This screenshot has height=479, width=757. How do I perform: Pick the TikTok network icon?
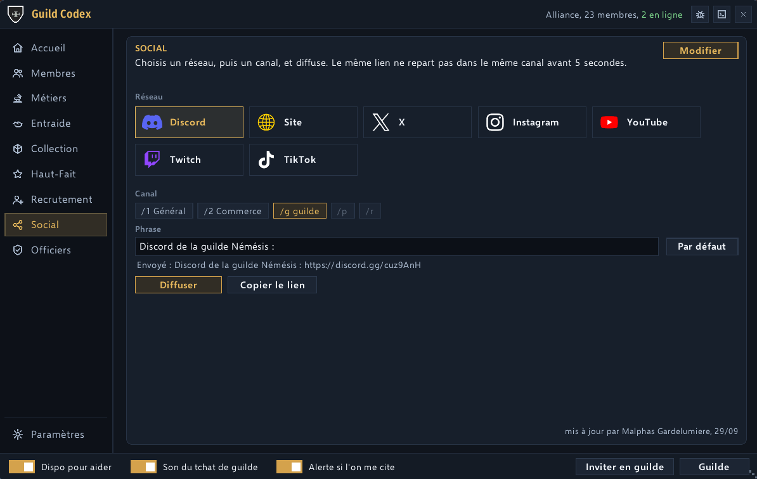266,160
